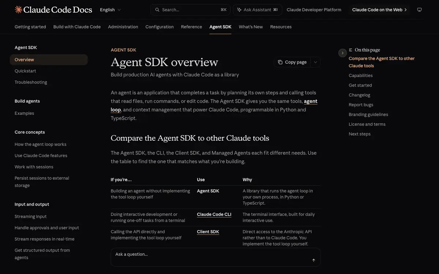Open the Resources tab
Viewport: 439px width, 274px height.
281,27
